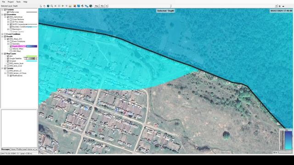Enable the Cross Sections layer
This screenshot has width=294, height=165.
[x=11, y=19]
